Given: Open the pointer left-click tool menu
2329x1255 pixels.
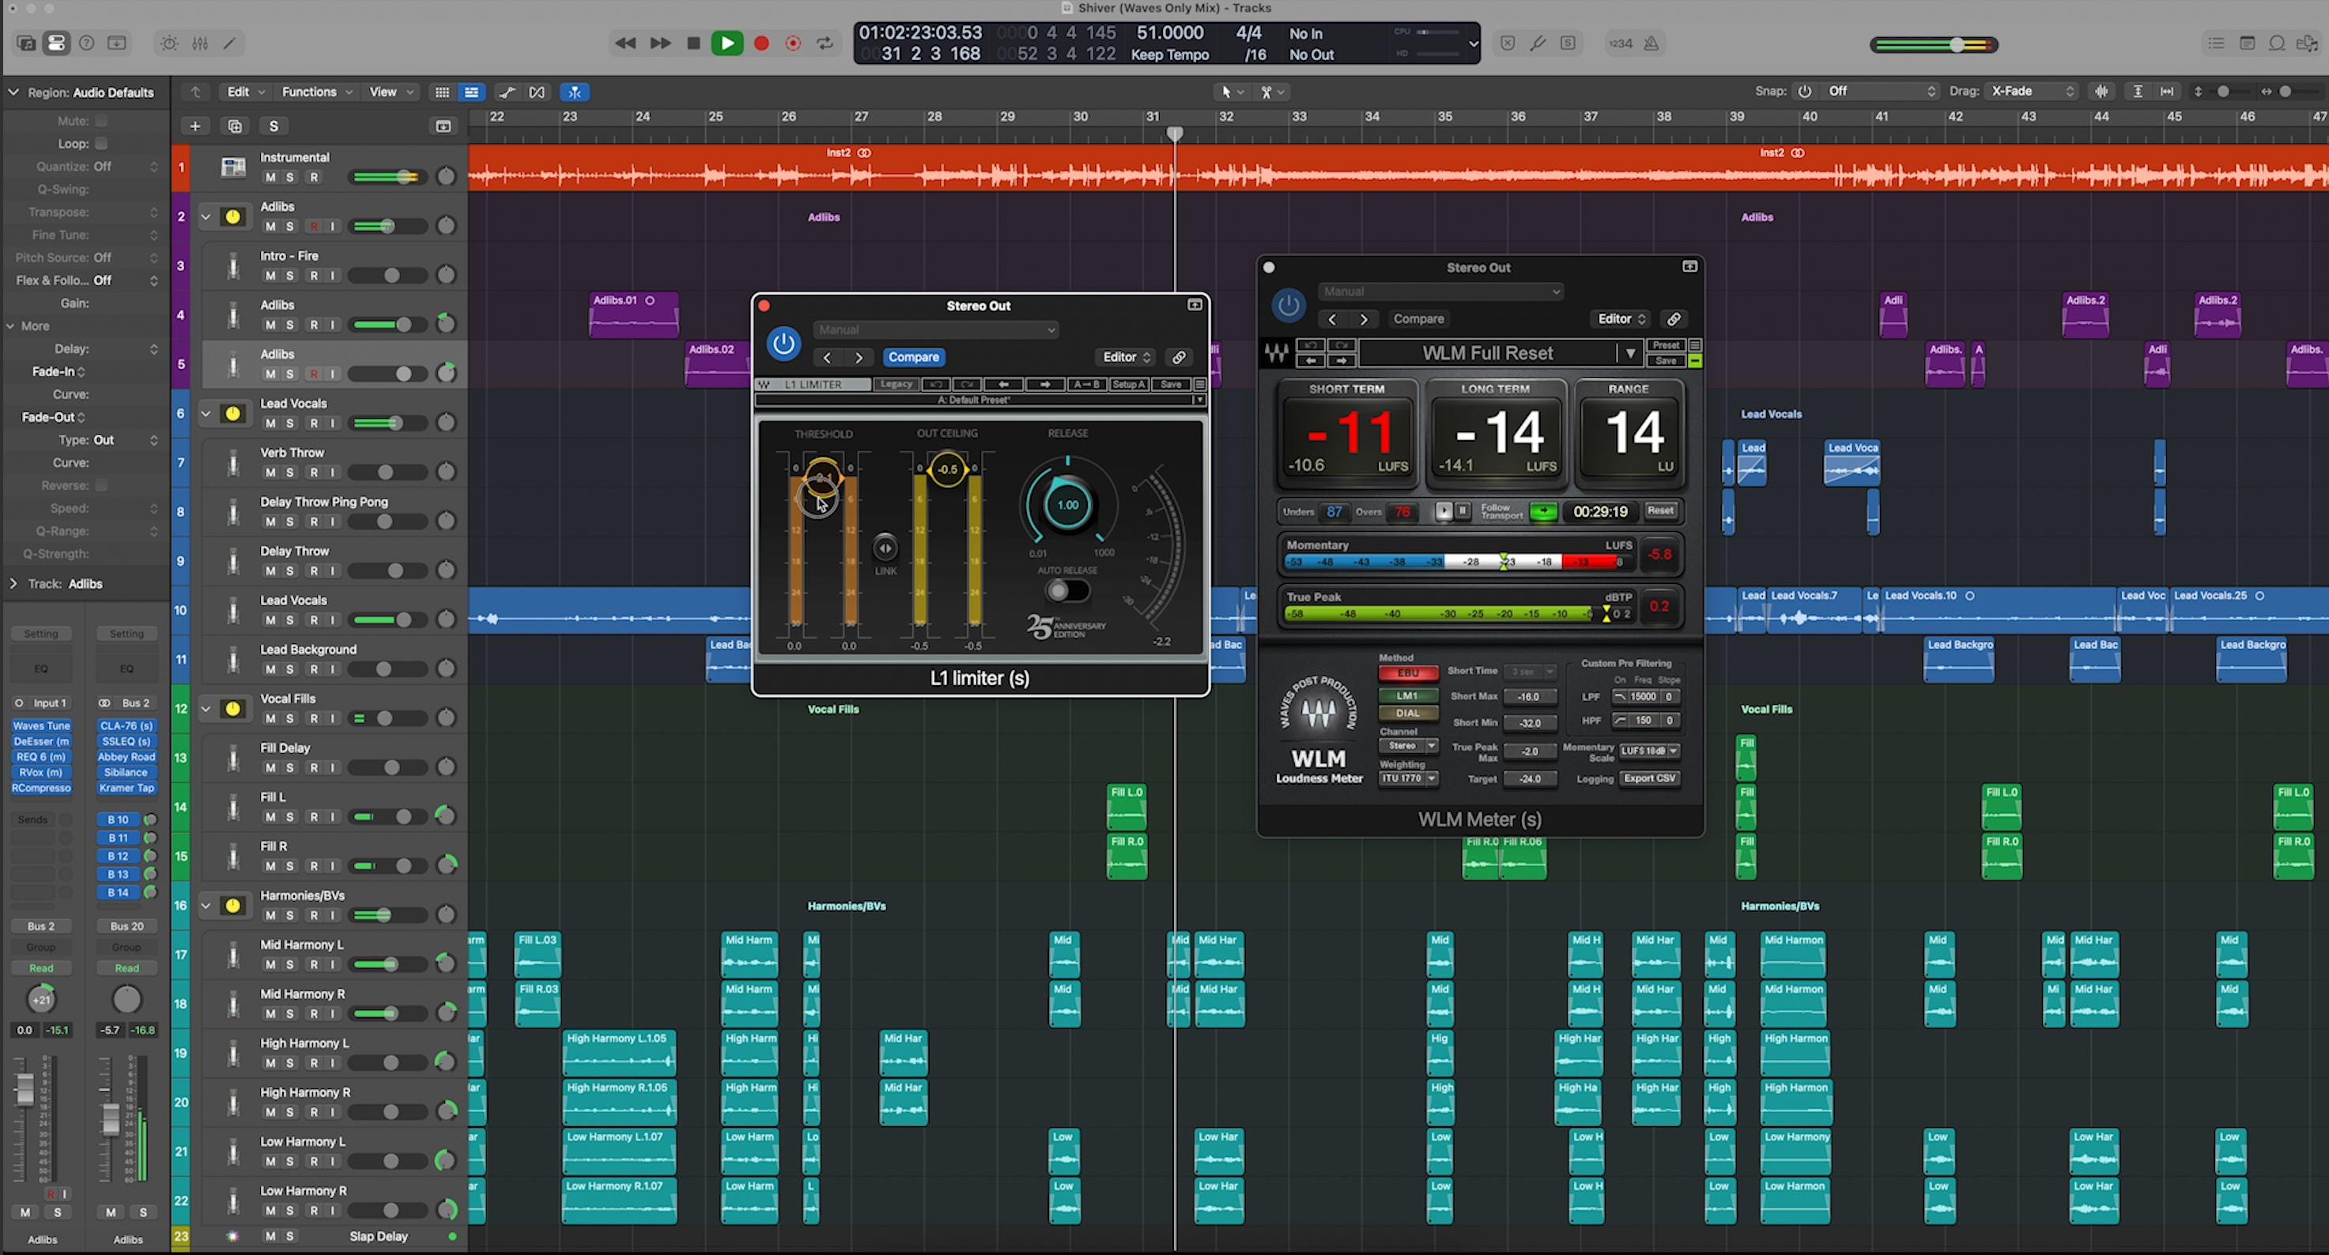Looking at the screenshot, I should (x=1232, y=92).
